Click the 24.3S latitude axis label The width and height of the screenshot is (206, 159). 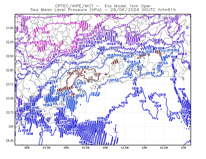pyautogui.click(x=10, y=141)
